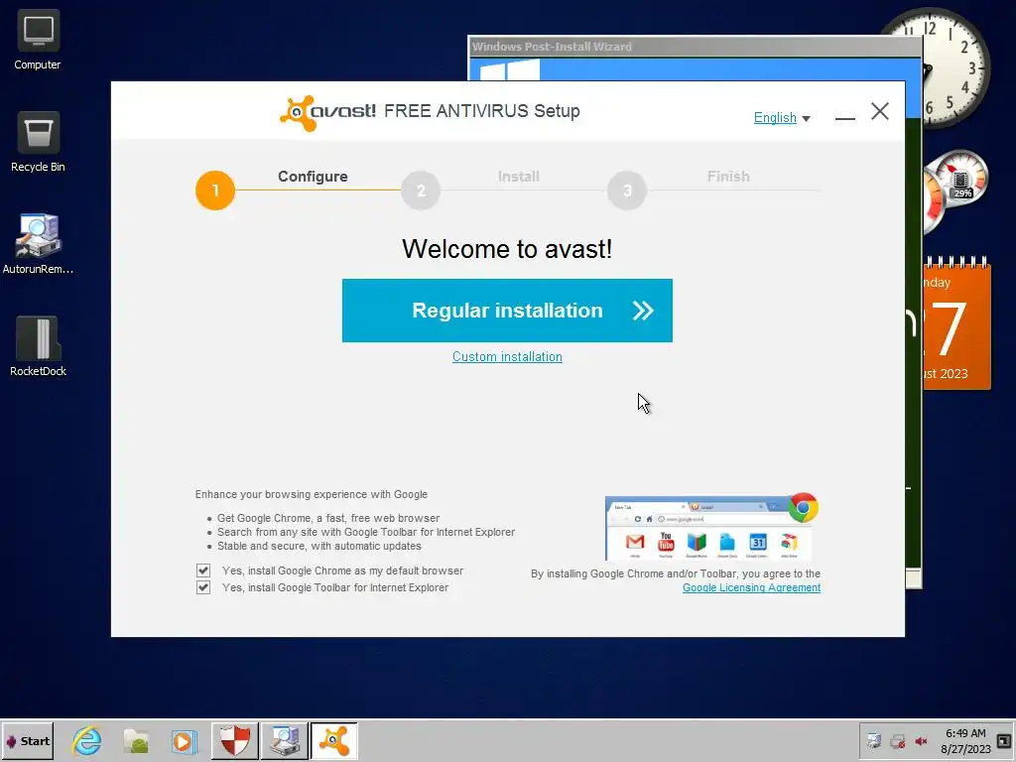Click the Google Chrome logo icon

pos(803,507)
